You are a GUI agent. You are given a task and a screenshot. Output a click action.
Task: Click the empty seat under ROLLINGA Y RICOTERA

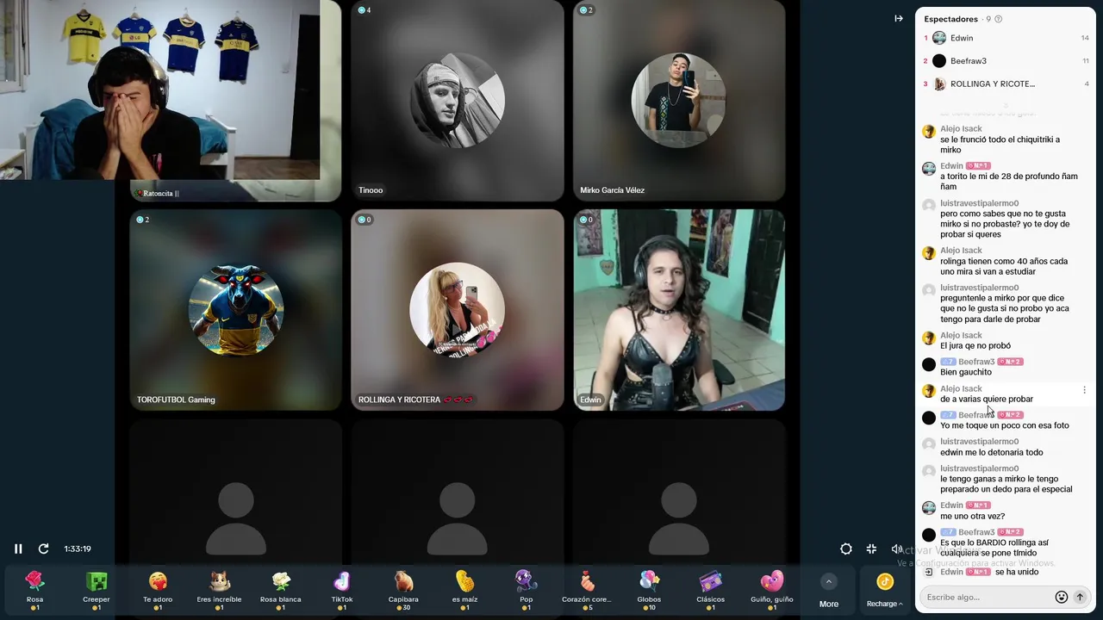(x=458, y=517)
